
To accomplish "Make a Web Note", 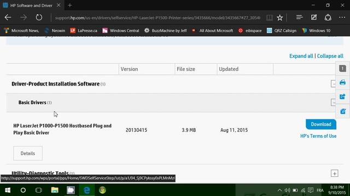I will click(314, 17).
